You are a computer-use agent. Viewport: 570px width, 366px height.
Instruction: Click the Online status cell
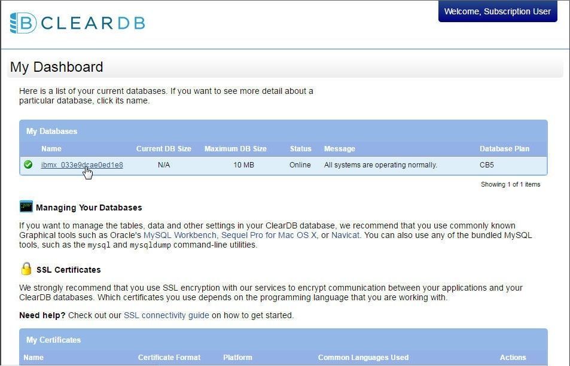[300, 164]
